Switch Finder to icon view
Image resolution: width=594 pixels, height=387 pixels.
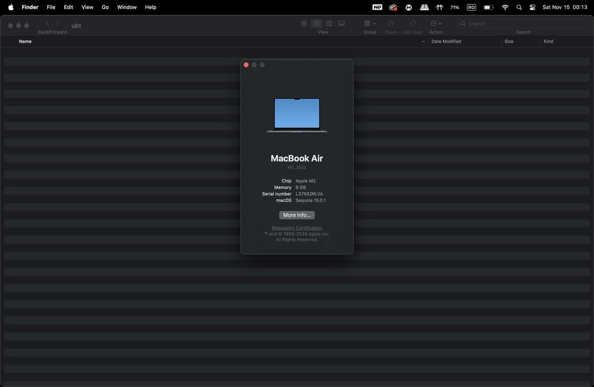(x=304, y=24)
